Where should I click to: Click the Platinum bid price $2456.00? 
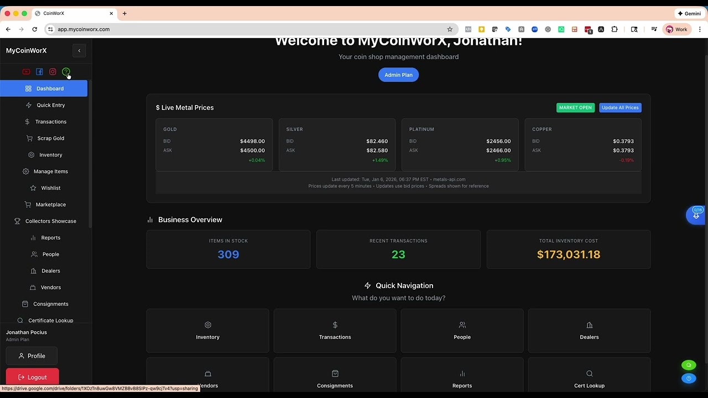point(498,142)
